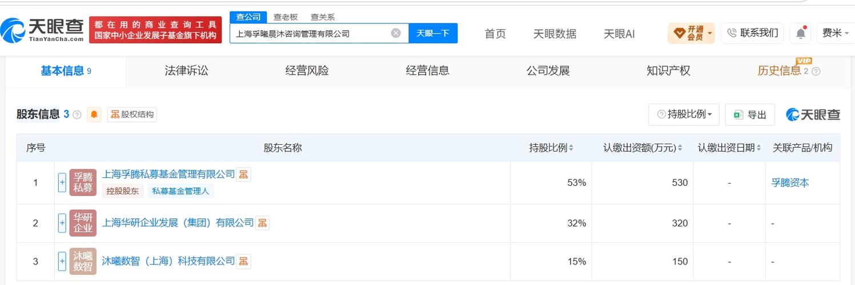Open the 孚腾资本 related product link
This screenshot has height=285, width=855.
point(790,182)
